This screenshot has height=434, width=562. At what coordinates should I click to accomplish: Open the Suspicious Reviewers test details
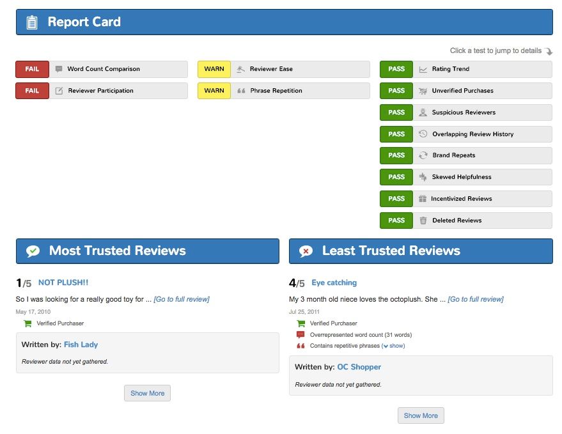click(x=466, y=112)
